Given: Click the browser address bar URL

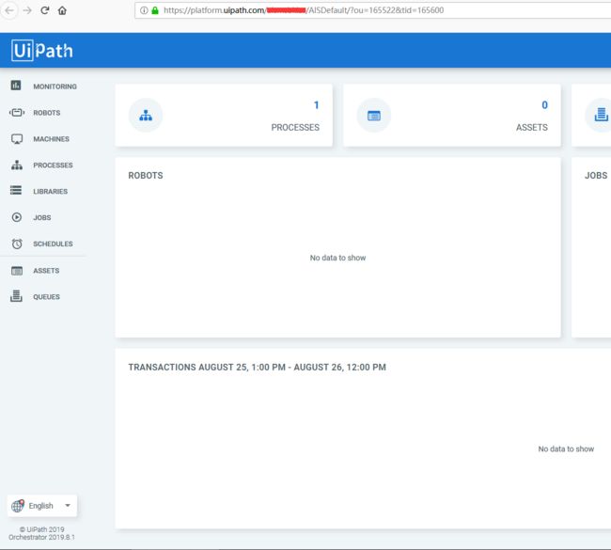Looking at the screenshot, I should [x=304, y=10].
